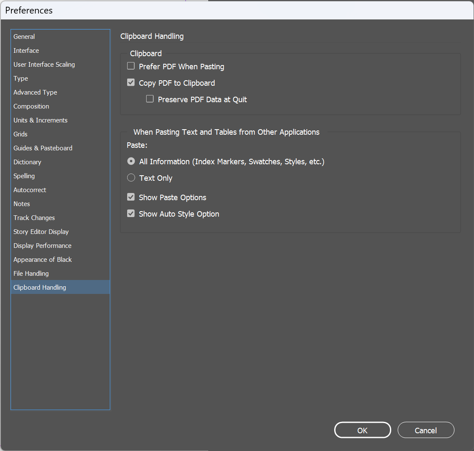
Task: View Units & Increments preferences
Action: [x=40, y=120]
